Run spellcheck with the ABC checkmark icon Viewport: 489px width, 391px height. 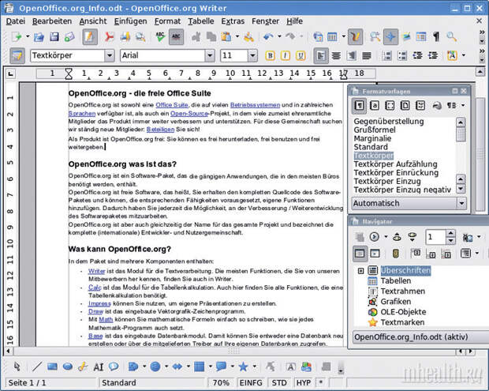tap(160, 37)
